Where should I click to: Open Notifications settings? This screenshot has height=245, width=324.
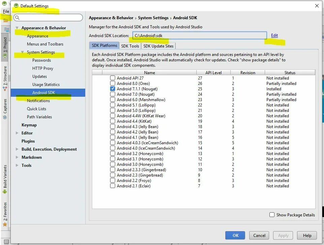38,101
